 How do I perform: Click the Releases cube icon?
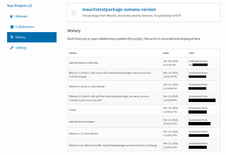[x=12, y=16]
